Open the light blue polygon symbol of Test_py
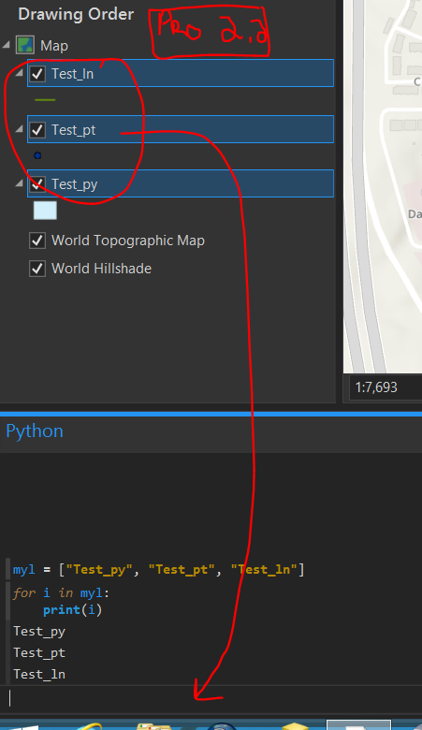422x730 pixels. click(45, 211)
